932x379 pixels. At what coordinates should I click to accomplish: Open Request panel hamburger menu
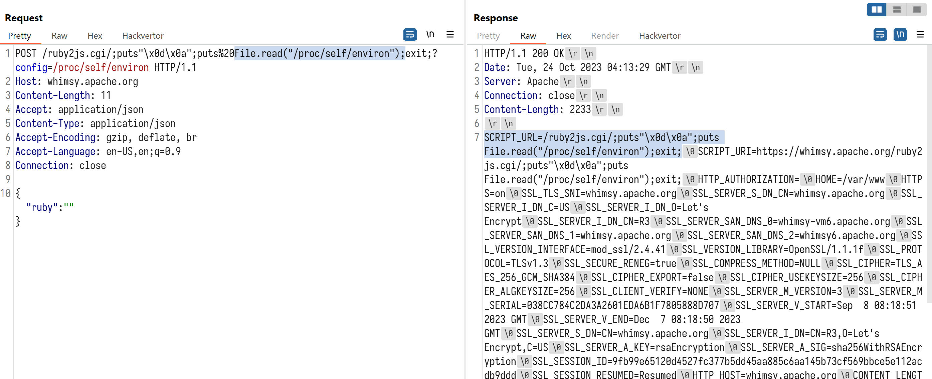pos(450,35)
